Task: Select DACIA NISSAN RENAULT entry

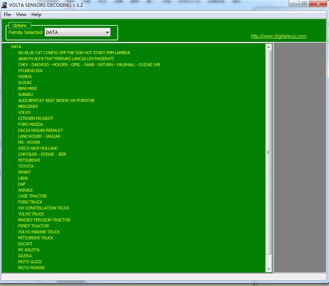Action: coord(40,130)
